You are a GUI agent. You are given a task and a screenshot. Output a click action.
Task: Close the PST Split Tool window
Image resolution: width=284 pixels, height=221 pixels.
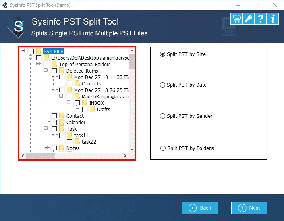click(275, 5)
